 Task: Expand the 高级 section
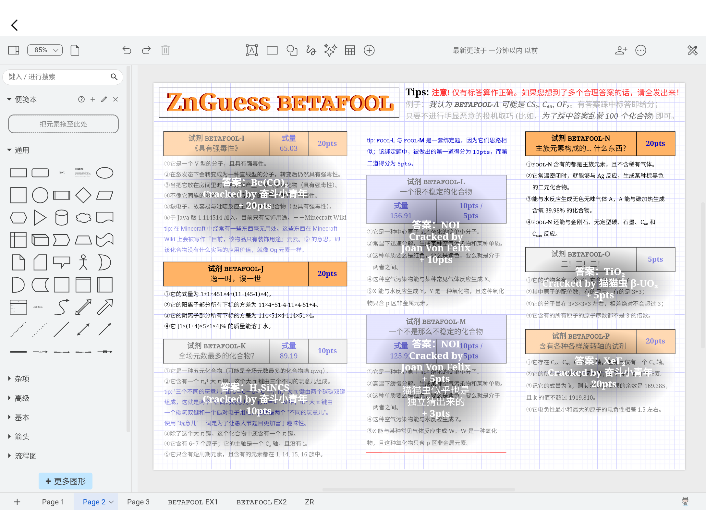pos(19,398)
